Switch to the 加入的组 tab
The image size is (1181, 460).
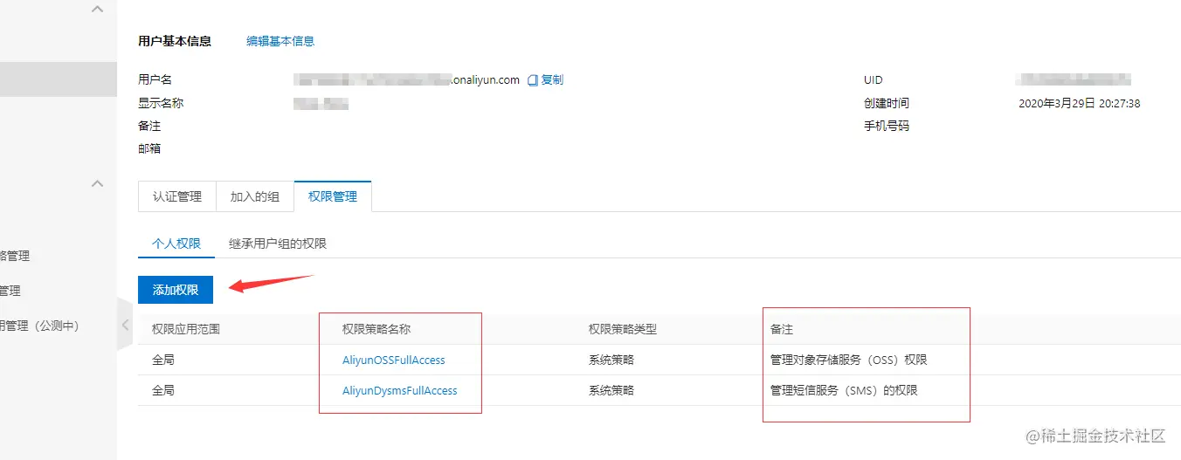pyautogui.click(x=255, y=196)
